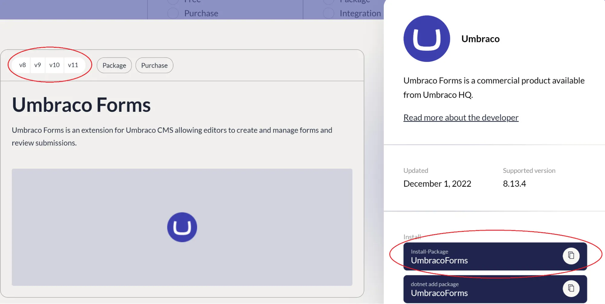Click the Purchase category tag
This screenshot has height=304, width=605.
154,65
